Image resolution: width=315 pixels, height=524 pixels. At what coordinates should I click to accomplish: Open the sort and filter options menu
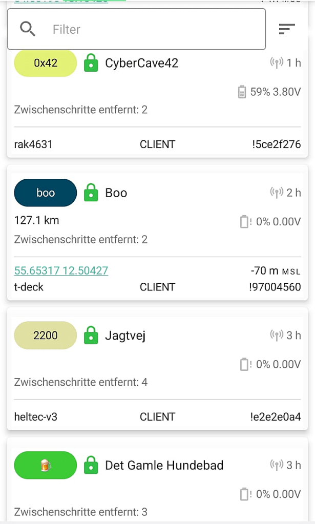pyautogui.click(x=287, y=29)
